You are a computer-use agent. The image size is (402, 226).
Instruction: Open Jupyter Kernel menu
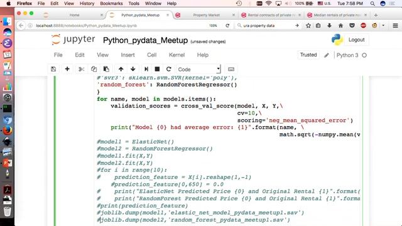177,55
